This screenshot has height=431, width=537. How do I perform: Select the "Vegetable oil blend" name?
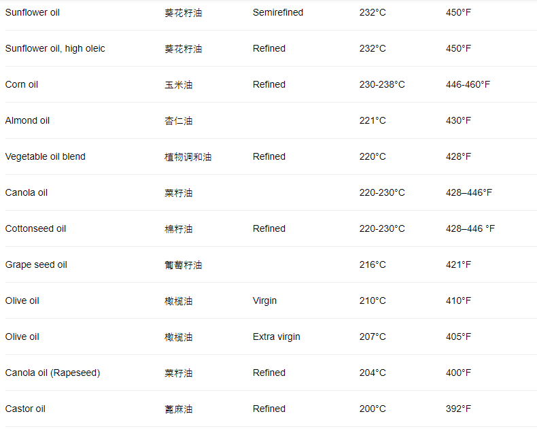coord(46,156)
